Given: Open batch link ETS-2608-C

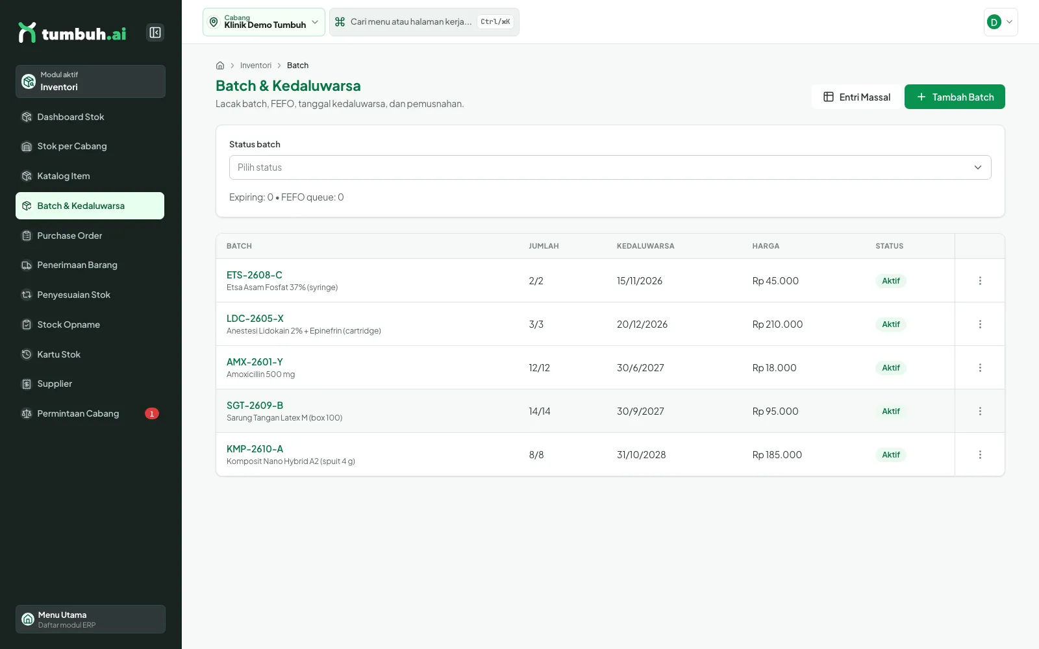Looking at the screenshot, I should [255, 275].
